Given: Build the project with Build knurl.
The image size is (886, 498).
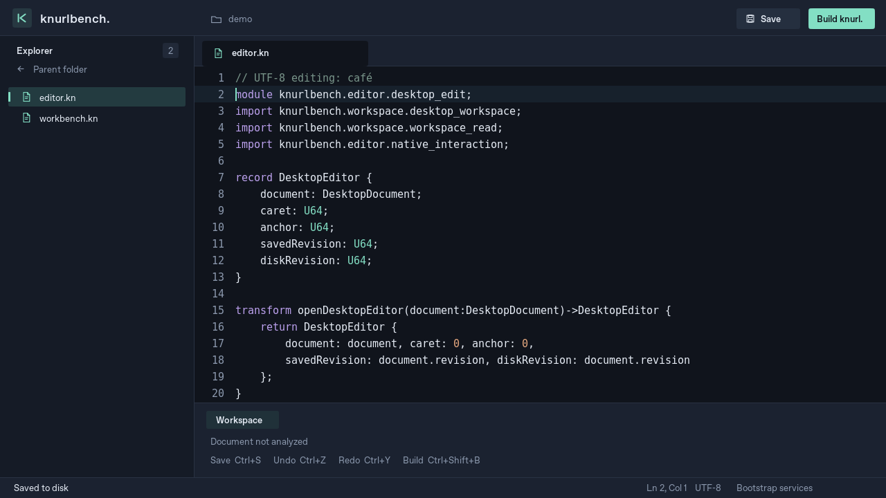Looking at the screenshot, I should pos(841,19).
